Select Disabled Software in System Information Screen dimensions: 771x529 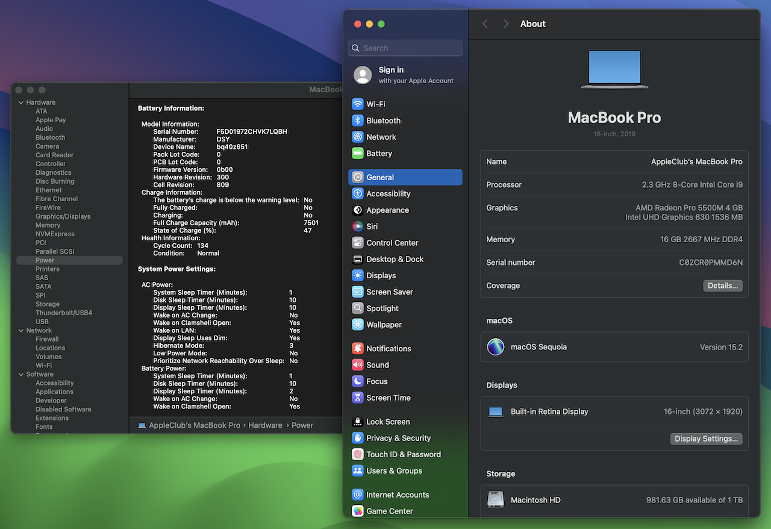[63, 409]
